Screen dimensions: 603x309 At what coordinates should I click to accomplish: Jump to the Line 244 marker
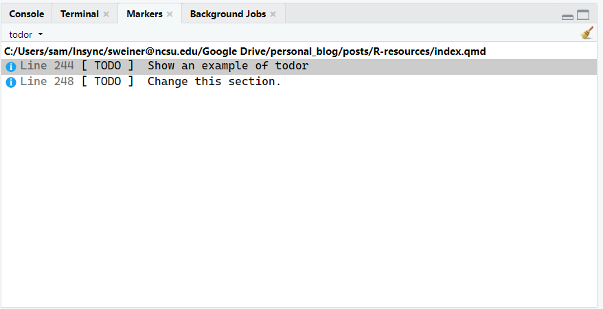tap(47, 67)
